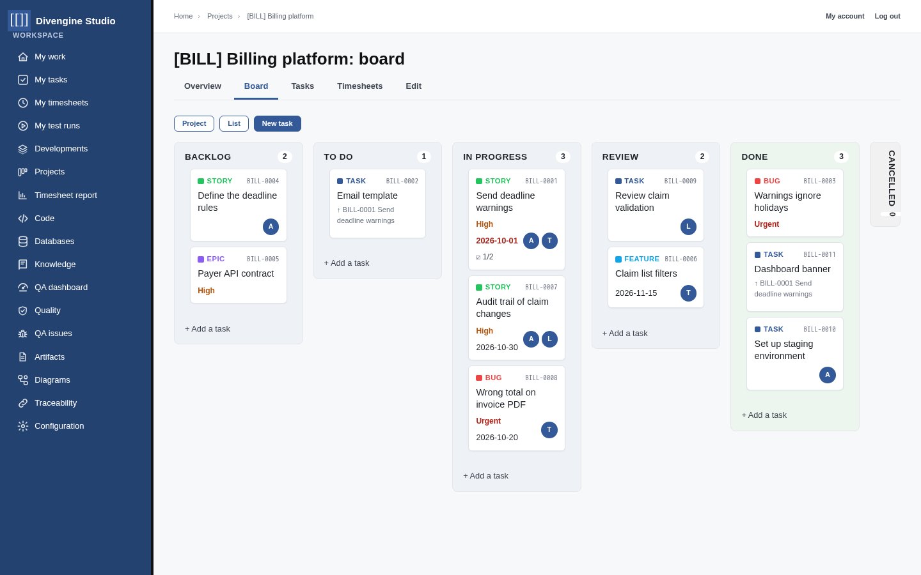Click the Quality shield icon
This screenshot has height=575, width=921.
[x=23, y=310]
